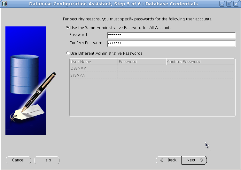Click the window menu icon in title bar
241x170 pixels.
coord(5,4)
